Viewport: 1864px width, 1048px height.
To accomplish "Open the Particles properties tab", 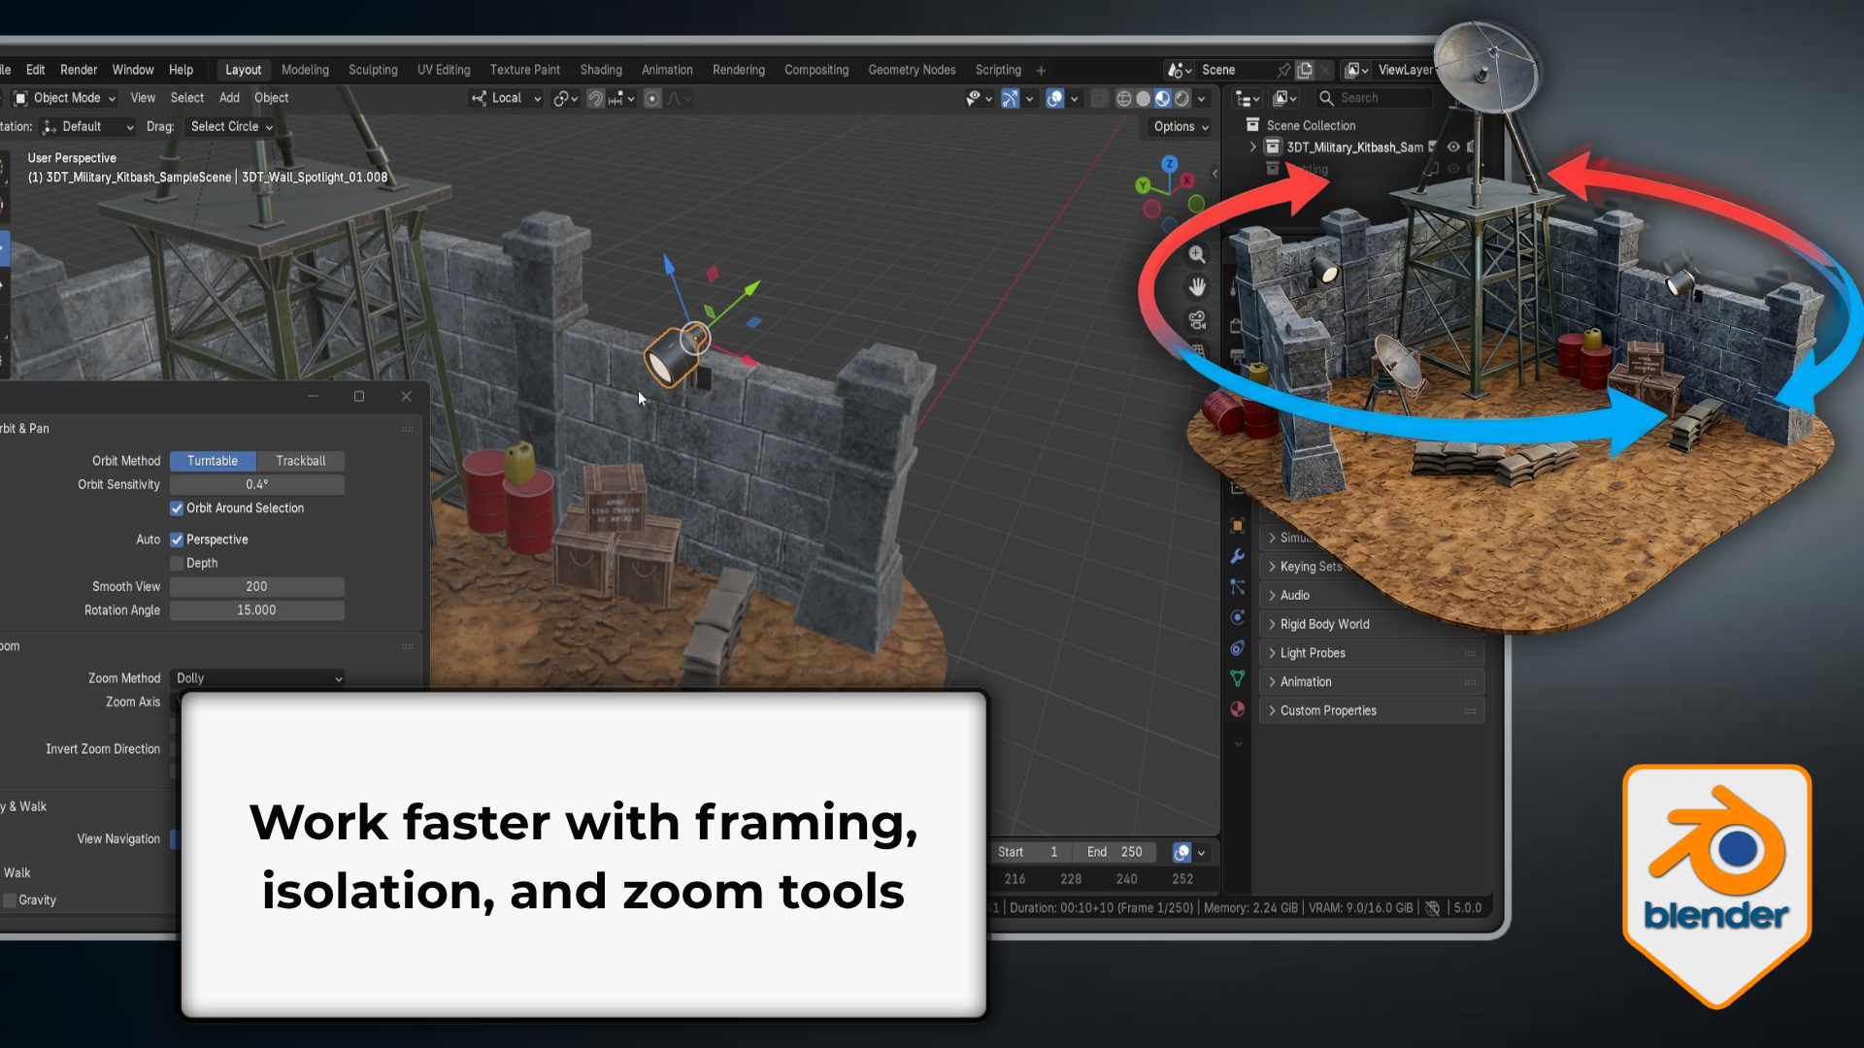I will [x=1237, y=587].
